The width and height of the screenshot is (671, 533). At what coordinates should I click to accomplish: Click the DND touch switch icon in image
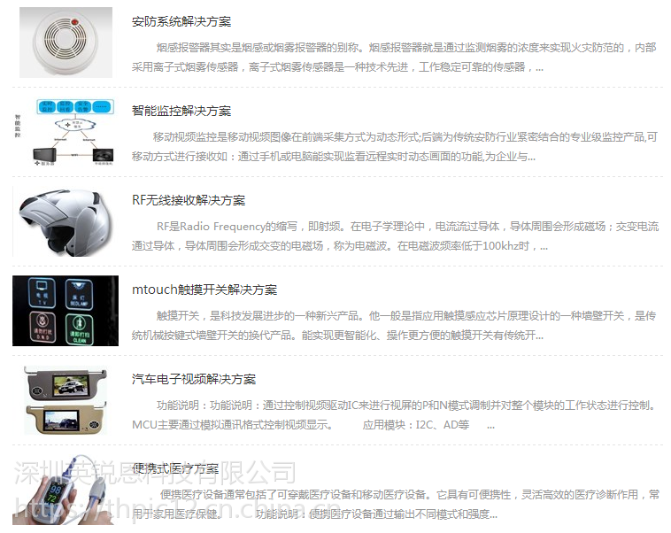(x=42, y=327)
